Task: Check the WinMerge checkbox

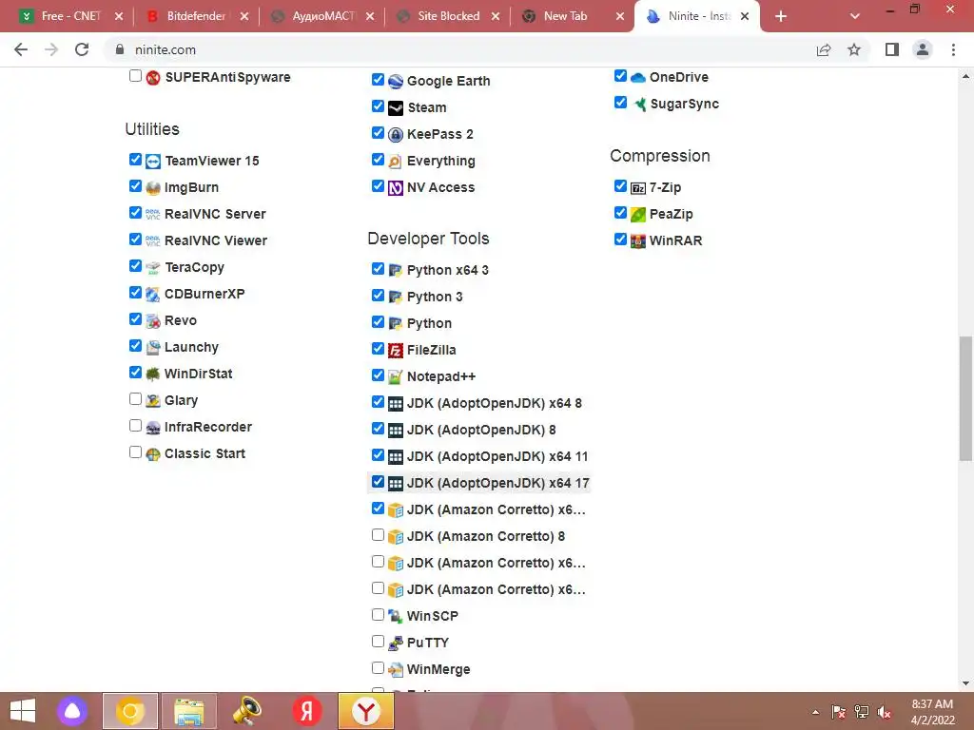Action: 378,668
